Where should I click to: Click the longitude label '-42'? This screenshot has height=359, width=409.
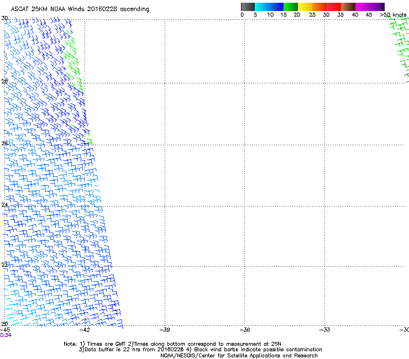point(85,330)
